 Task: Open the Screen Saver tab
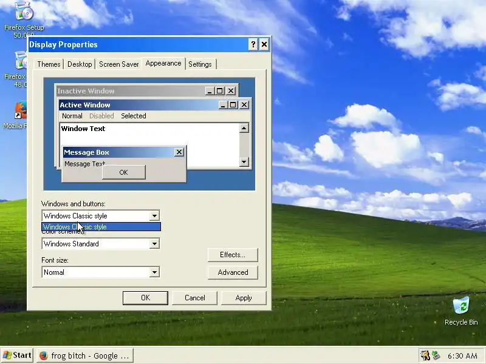tap(118, 64)
